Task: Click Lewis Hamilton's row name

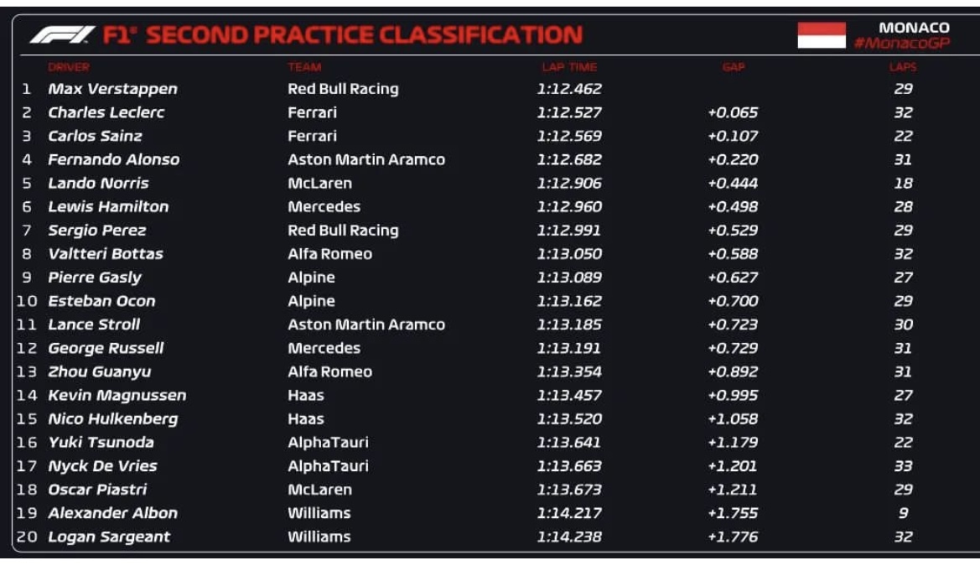Action: click(x=108, y=206)
